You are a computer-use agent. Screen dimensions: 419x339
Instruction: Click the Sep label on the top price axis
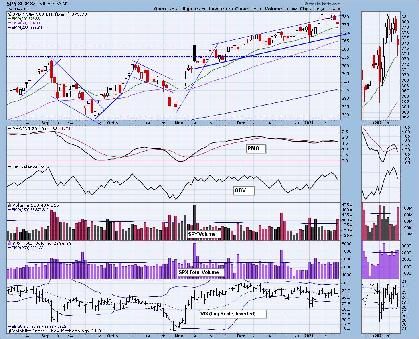pyautogui.click(x=45, y=123)
